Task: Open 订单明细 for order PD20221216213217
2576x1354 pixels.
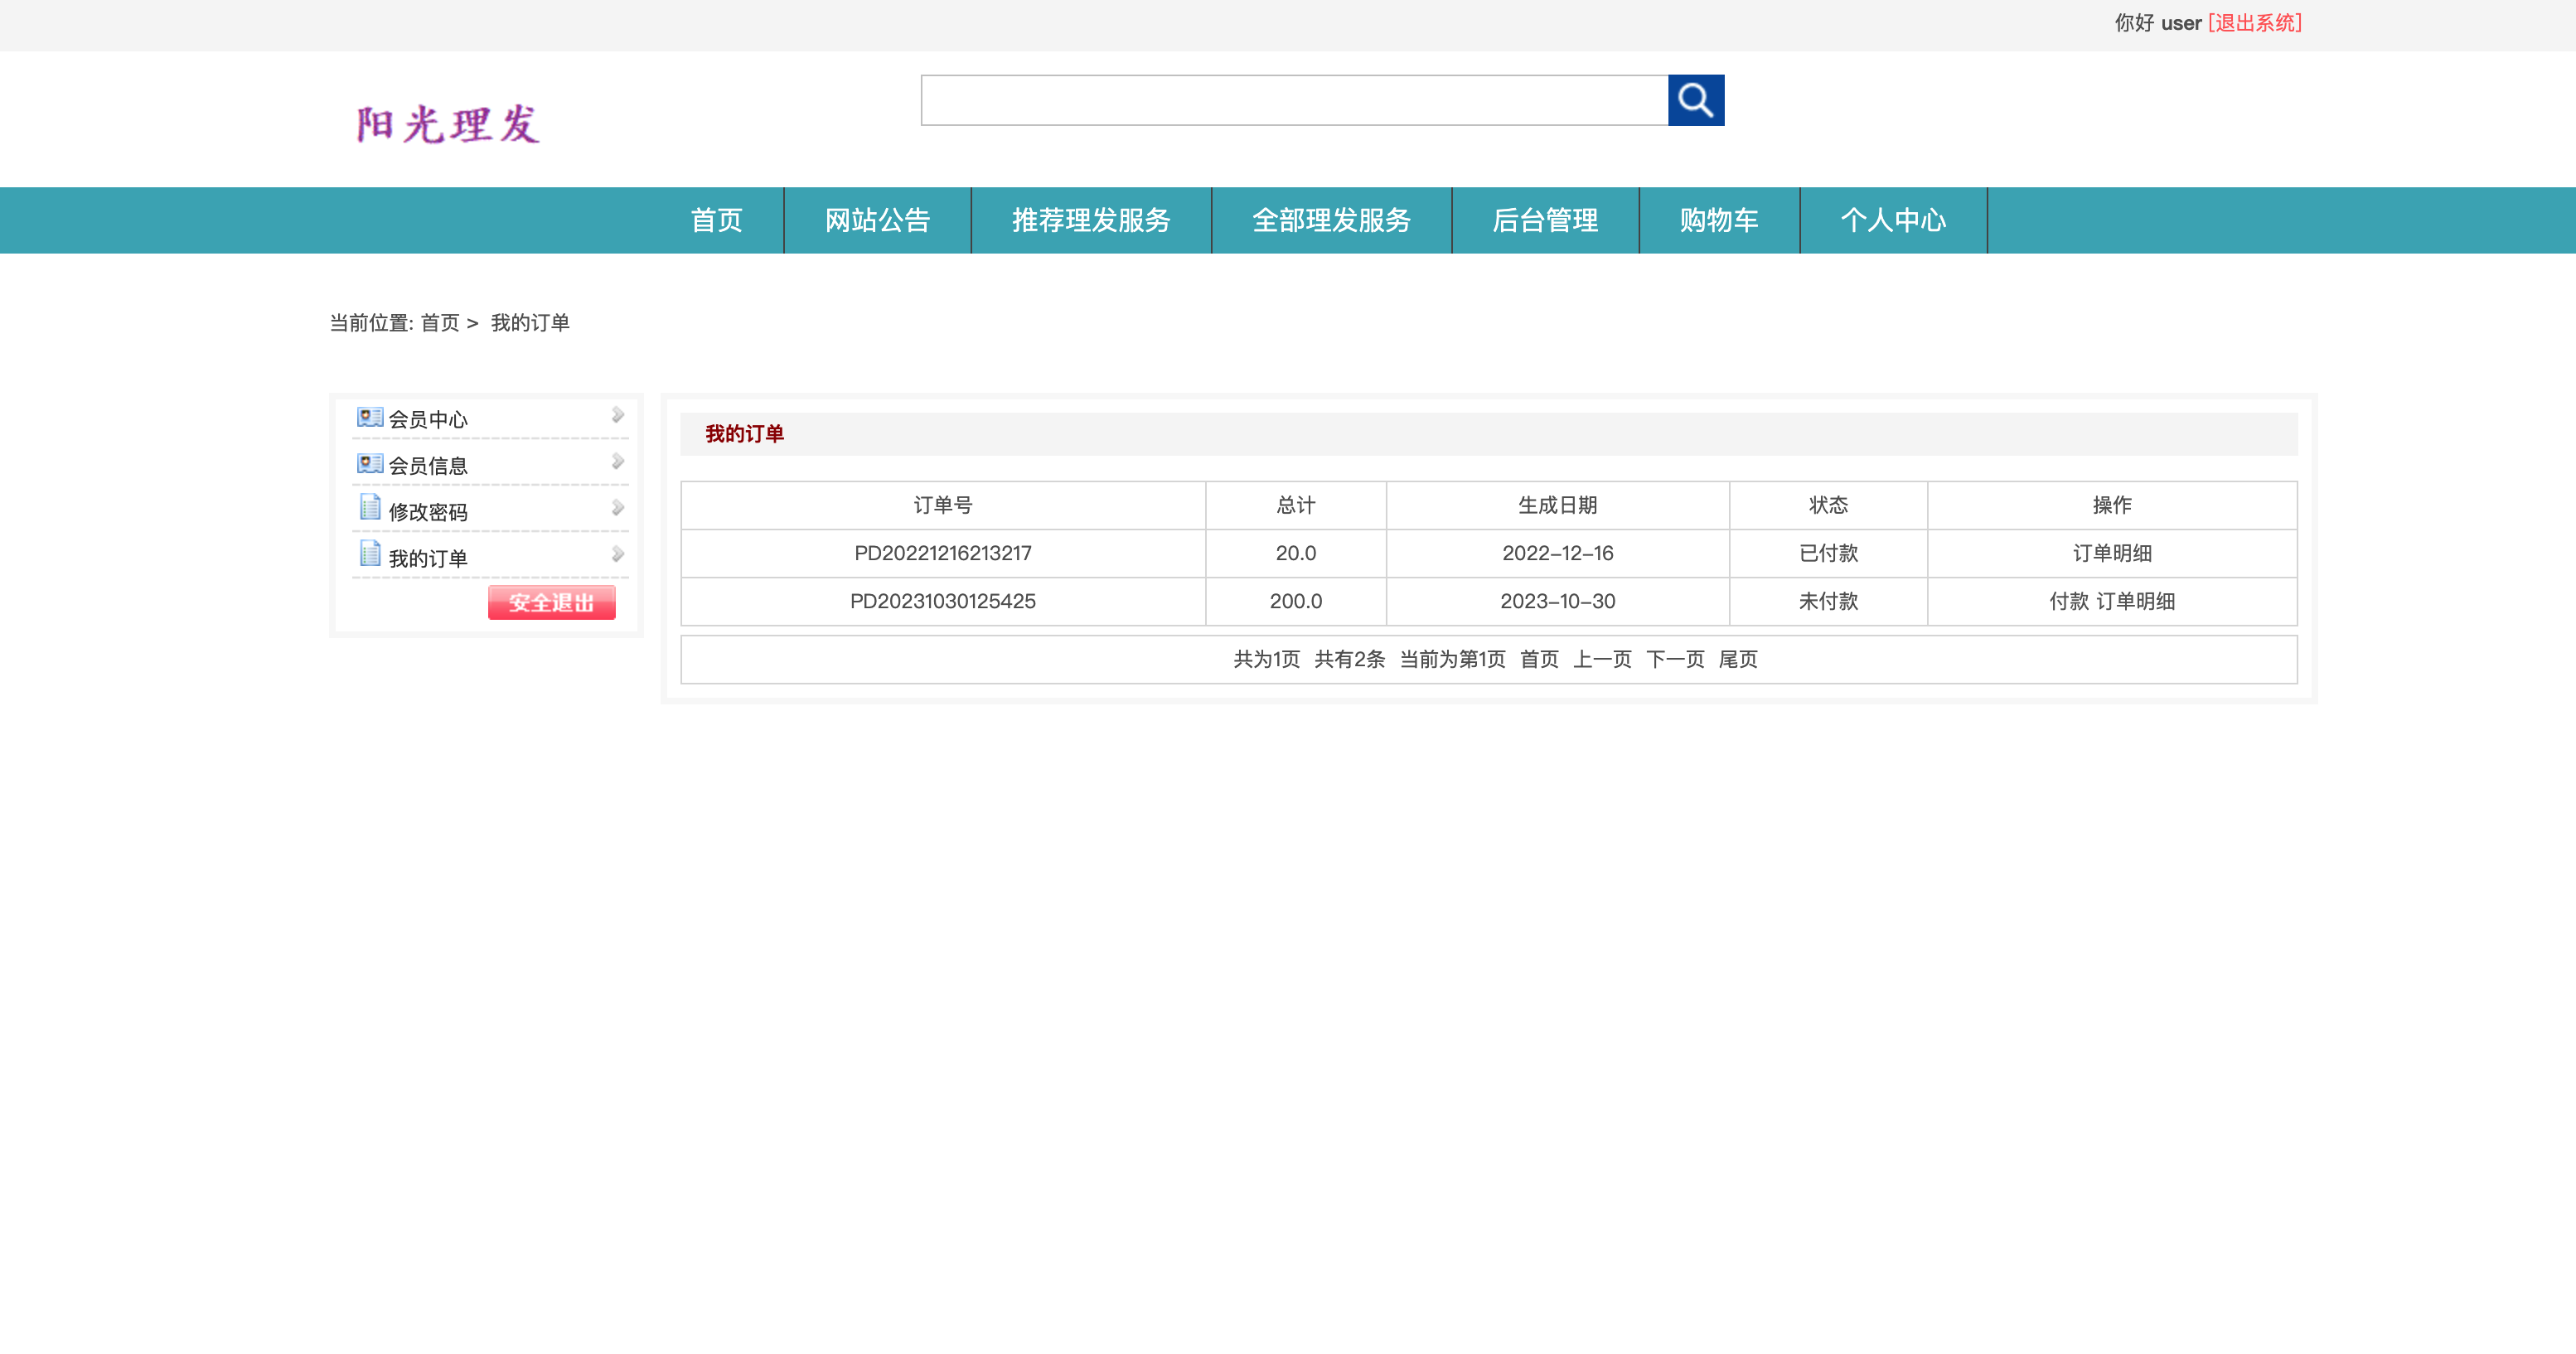Action: [x=2112, y=553]
